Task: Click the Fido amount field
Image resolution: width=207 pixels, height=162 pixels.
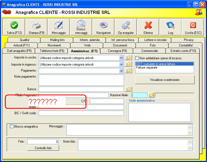Action: 43,142
